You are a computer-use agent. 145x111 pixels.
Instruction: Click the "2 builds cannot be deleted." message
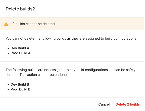34,24
